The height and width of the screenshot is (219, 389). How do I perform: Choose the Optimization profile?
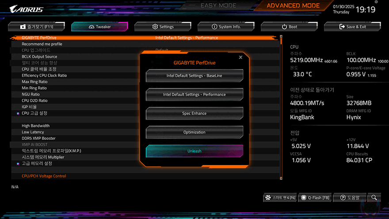194,132
